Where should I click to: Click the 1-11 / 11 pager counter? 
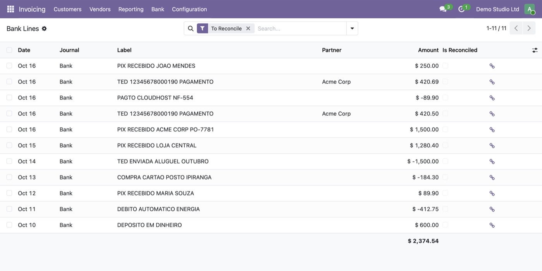point(496,28)
